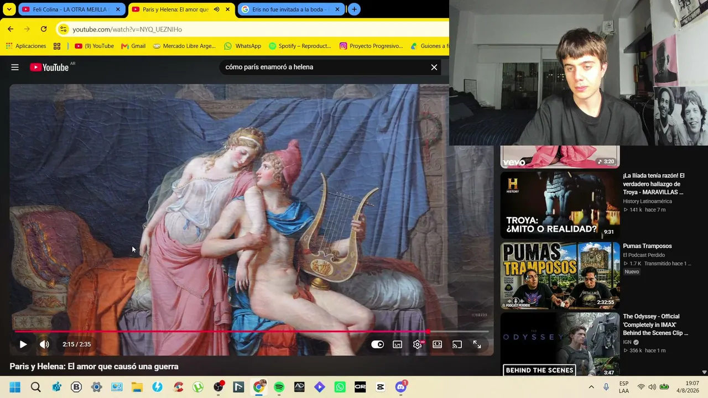Open the Pumas Tramposos video thumbnail

point(560,276)
